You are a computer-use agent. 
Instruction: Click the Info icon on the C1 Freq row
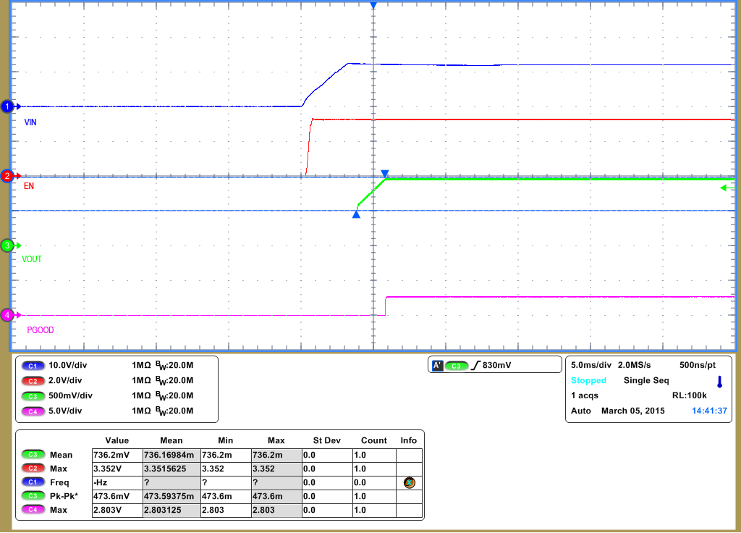pyautogui.click(x=410, y=482)
